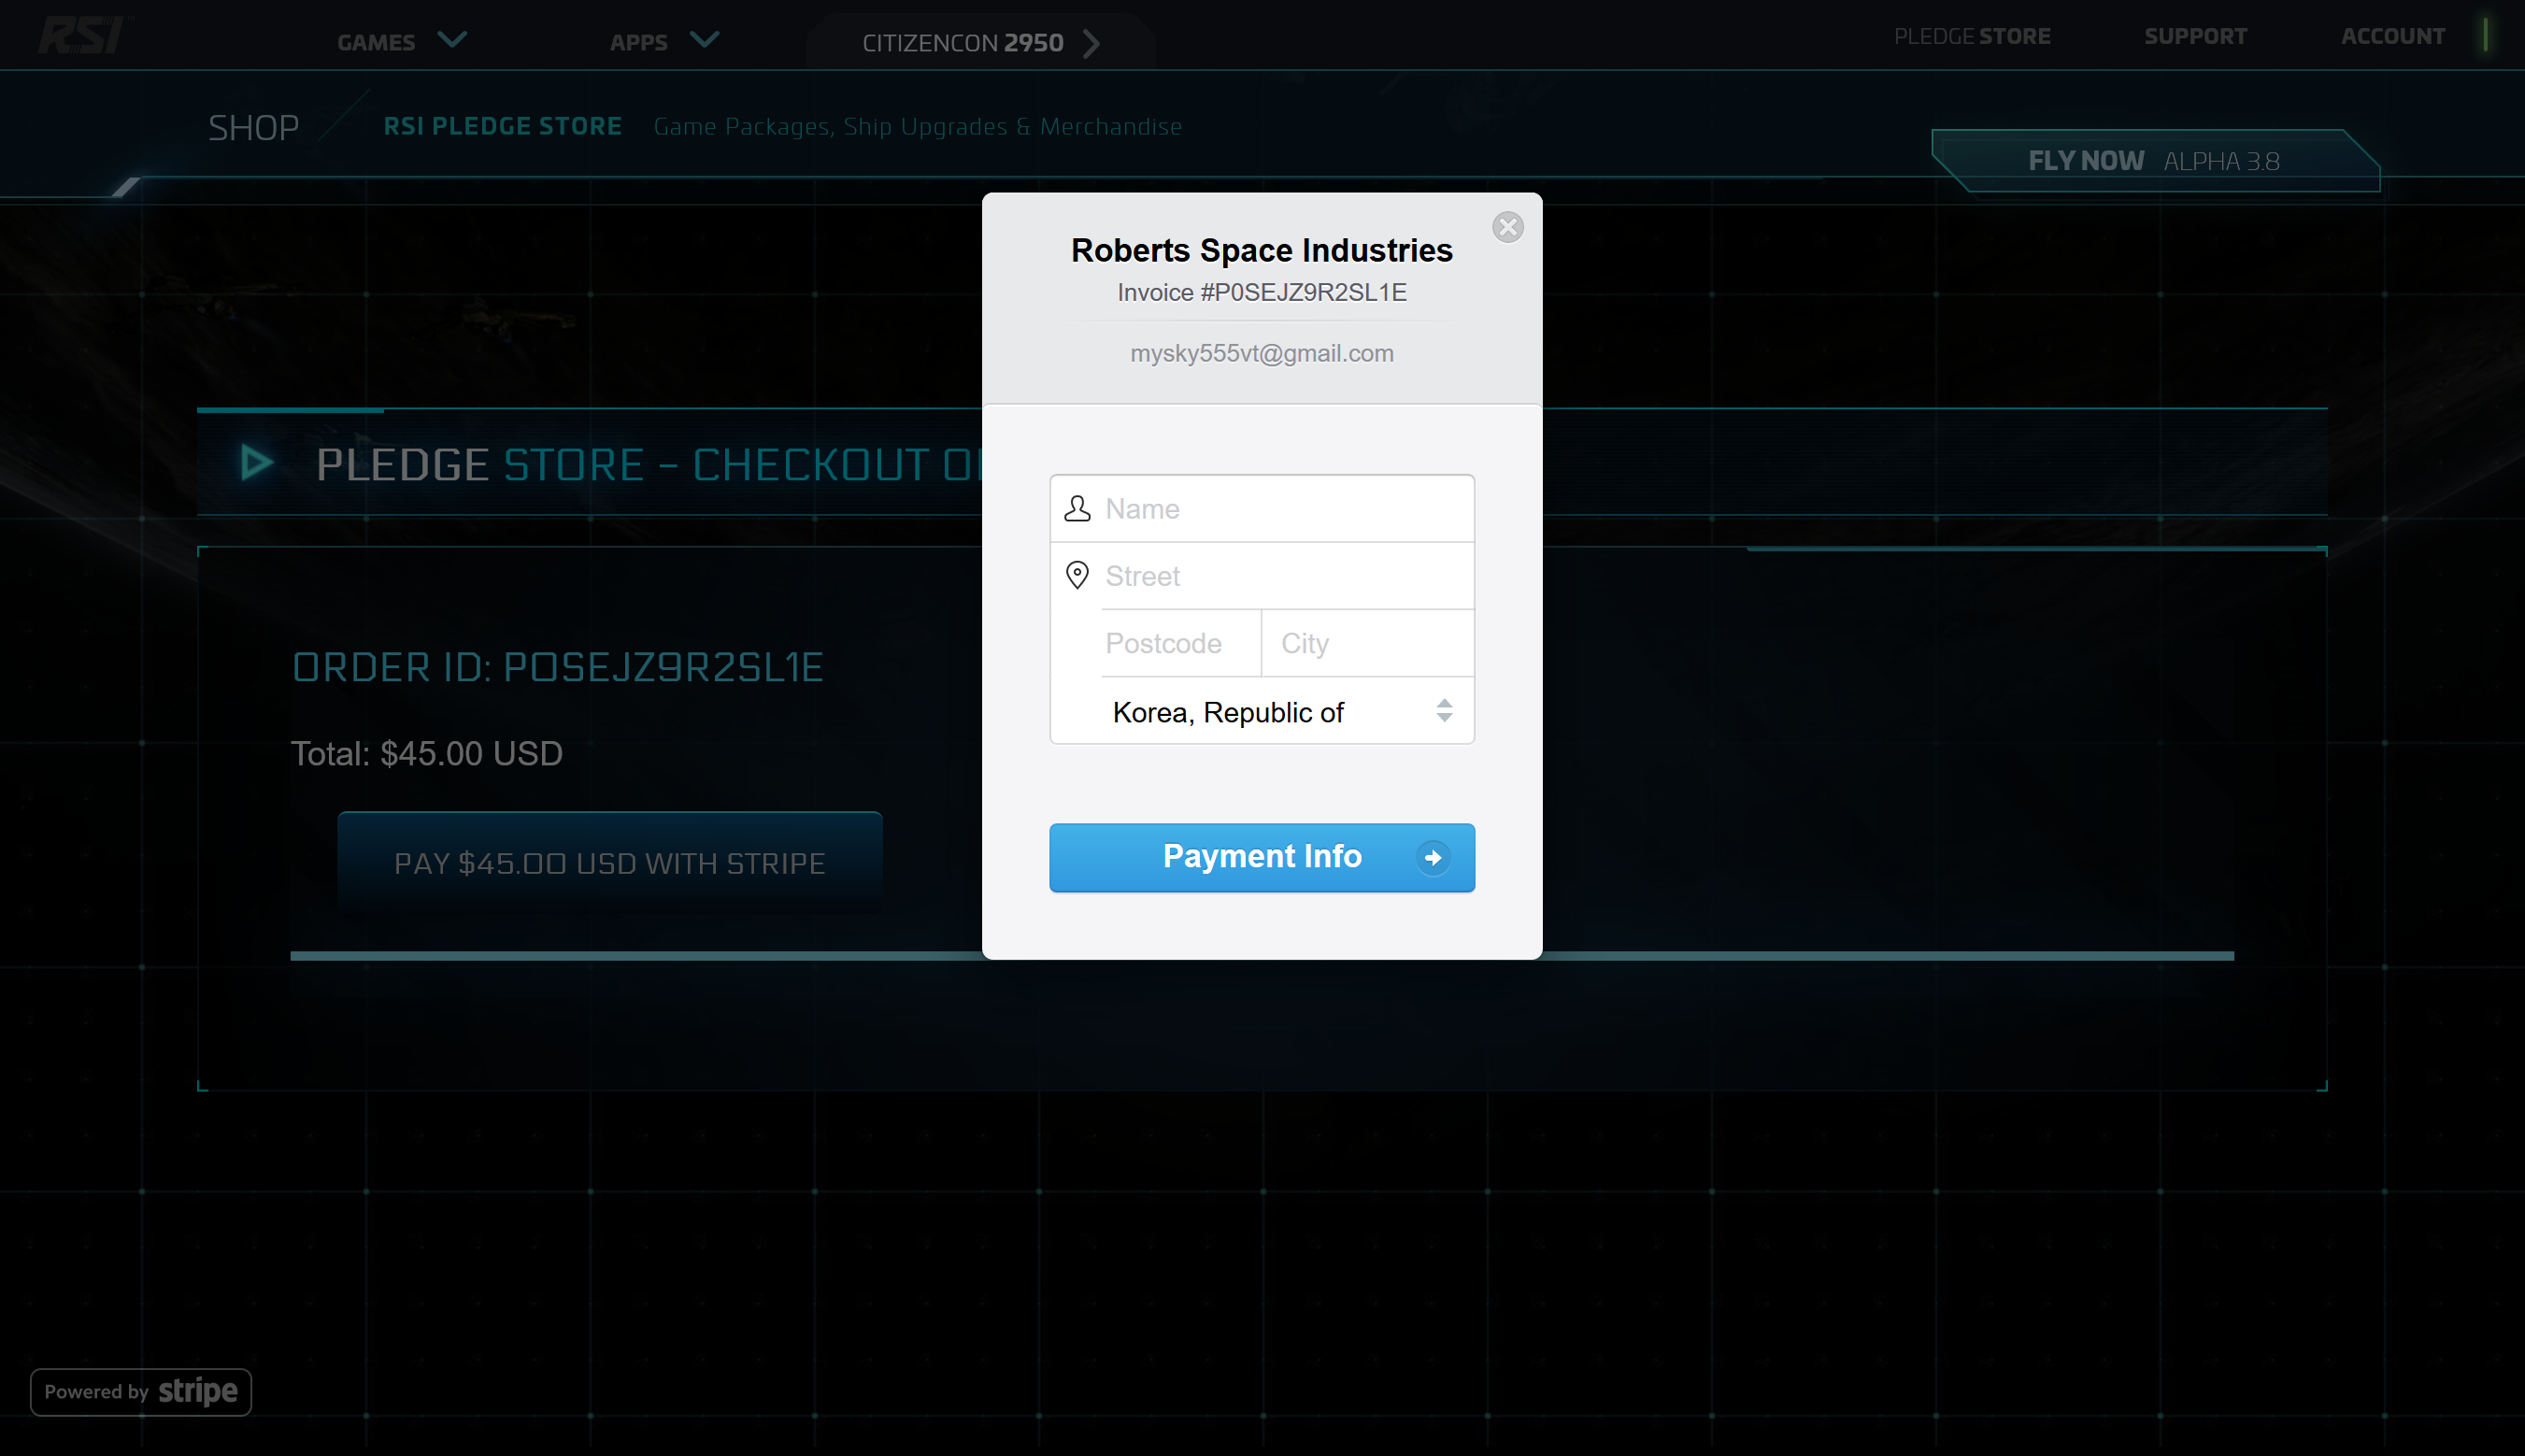Go to Pledge Store in top nav

pyautogui.click(x=1971, y=36)
